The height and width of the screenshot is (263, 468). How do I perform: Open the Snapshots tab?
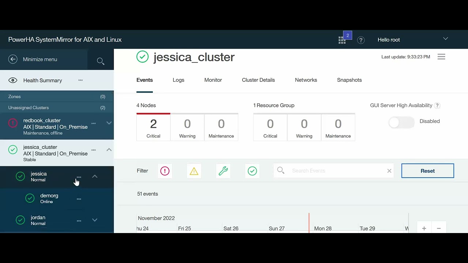point(350,80)
